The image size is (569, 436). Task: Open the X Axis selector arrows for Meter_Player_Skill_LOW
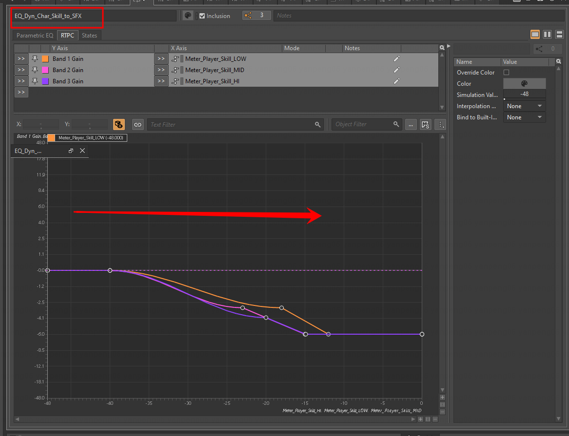coord(161,59)
